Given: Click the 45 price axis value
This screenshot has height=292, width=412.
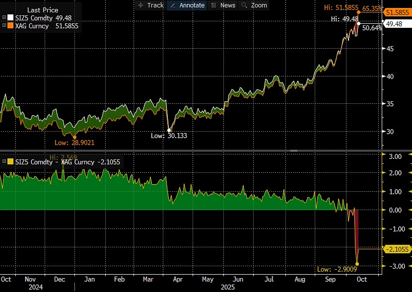Looking at the screenshot, I should (x=390, y=49).
